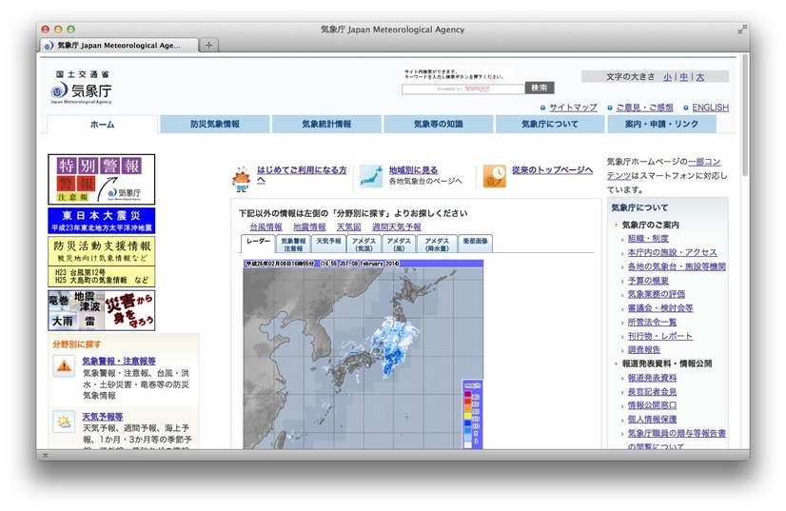786x511 pixels.
Task: Open the 従来のトップページへ link
Action: click(553, 170)
